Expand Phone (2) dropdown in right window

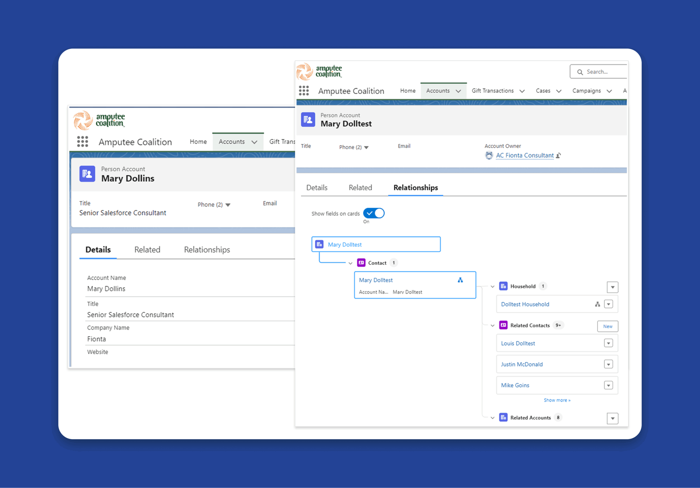(366, 148)
